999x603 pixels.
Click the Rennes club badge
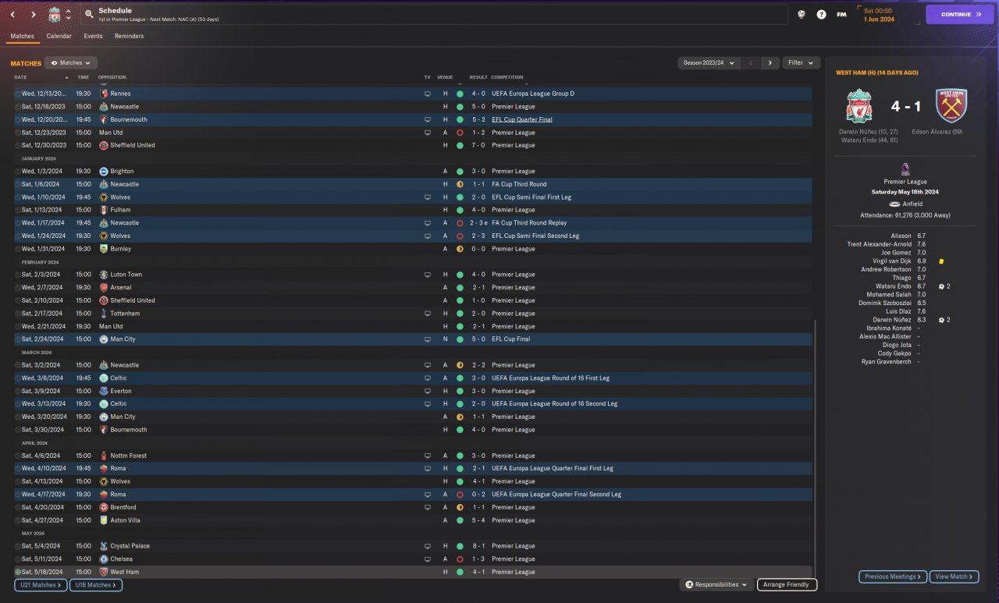[x=104, y=94]
